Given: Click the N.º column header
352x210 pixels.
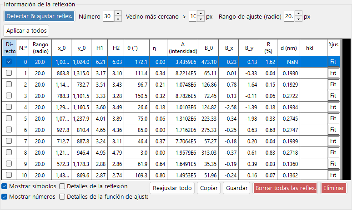Looking at the screenshot, I should [23, 48].
